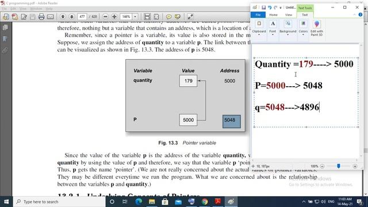Zoom out using the minus button in Reader
Viewport: 368px width, 207px height.
point(105,17)
